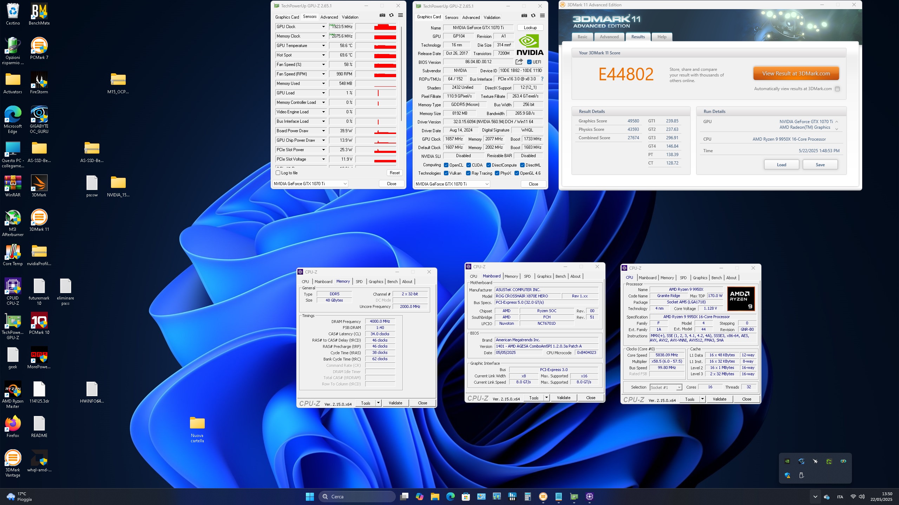Toggle the DirectCompute checkbox
This screenshot has width=899, height=505.
pyautogui.click(x=488, y=165)
